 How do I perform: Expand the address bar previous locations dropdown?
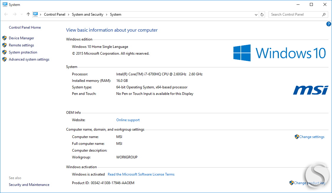point(256,15)
